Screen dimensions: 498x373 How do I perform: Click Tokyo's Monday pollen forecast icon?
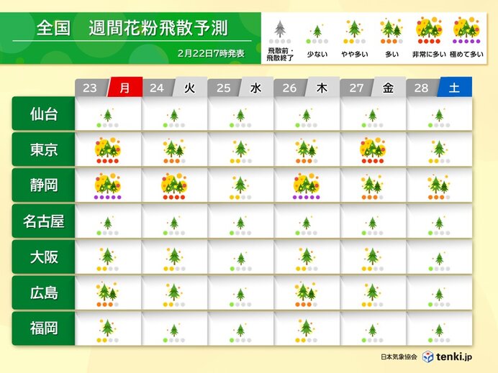click(x=107, y=149)
